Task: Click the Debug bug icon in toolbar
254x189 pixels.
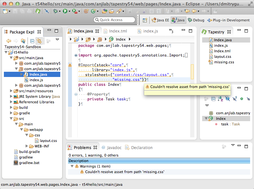Action: point(56,11)
